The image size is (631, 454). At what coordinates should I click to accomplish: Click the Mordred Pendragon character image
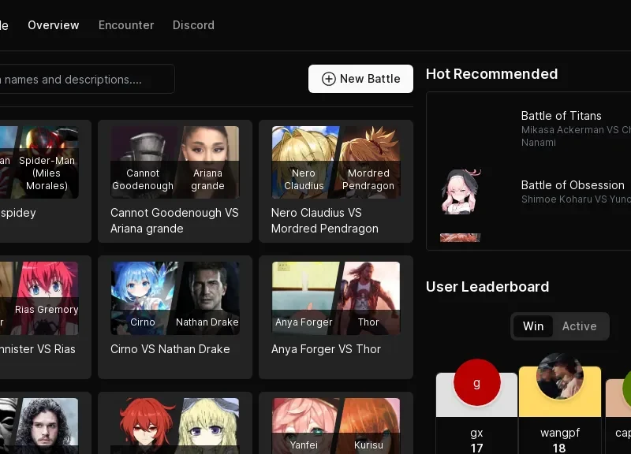pyautogui.click(x=368, y=162)
